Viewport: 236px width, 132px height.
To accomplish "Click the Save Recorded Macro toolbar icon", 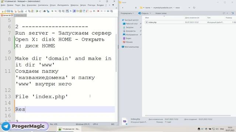I will (x=111, y=11).
